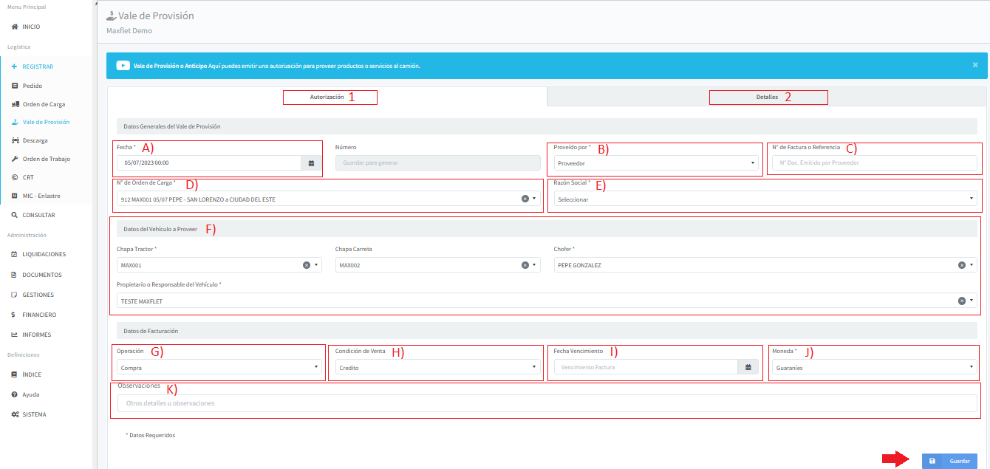This screenshot has width=990, height=469.
Task: Open the Fecha Vencimiento calendar picker
Action: (748, 367)
